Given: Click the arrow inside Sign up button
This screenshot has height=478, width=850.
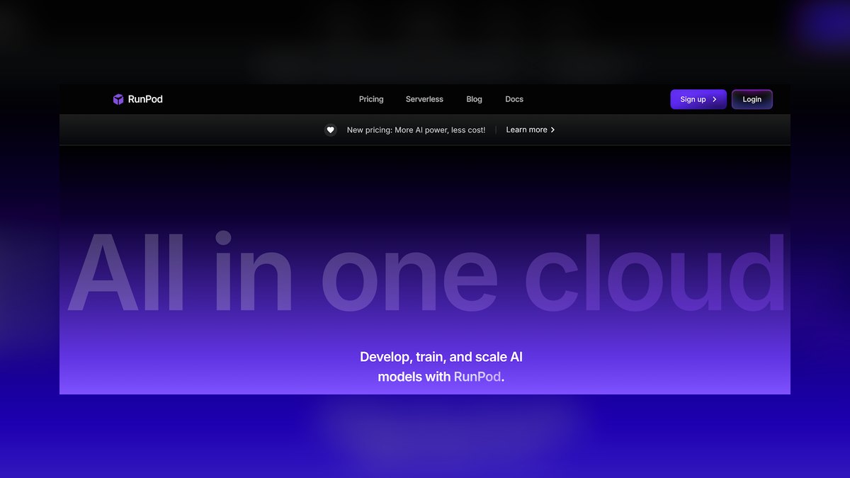Looking at the screenshot, I should 714,99.
